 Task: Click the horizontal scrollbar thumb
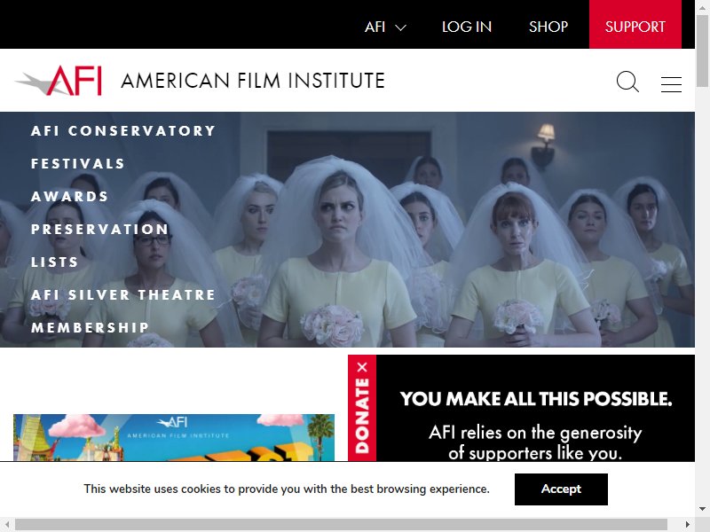pos(341,525)
